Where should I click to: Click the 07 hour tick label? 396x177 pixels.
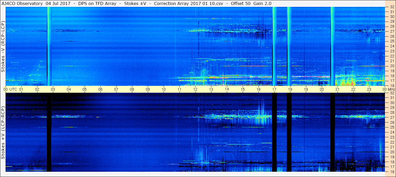[x=116, y=89]
